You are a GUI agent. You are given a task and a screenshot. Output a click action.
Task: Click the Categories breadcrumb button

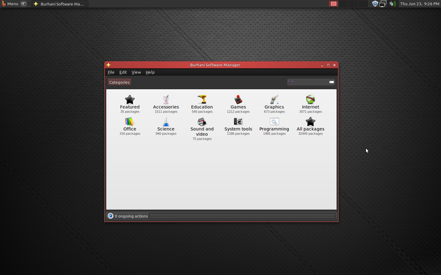119,82
